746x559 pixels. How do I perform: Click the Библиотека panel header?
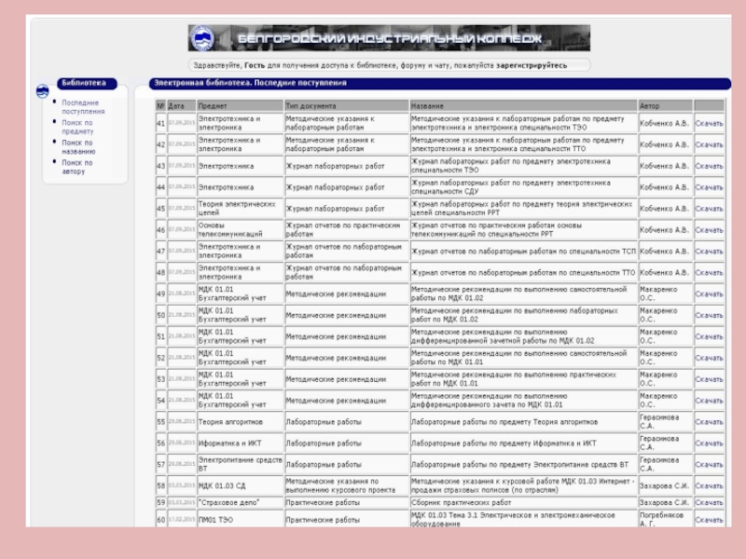click(87, 83)
